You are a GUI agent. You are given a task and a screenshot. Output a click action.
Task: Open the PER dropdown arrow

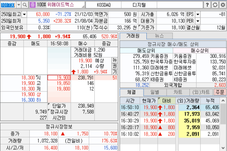pos(198,21)
